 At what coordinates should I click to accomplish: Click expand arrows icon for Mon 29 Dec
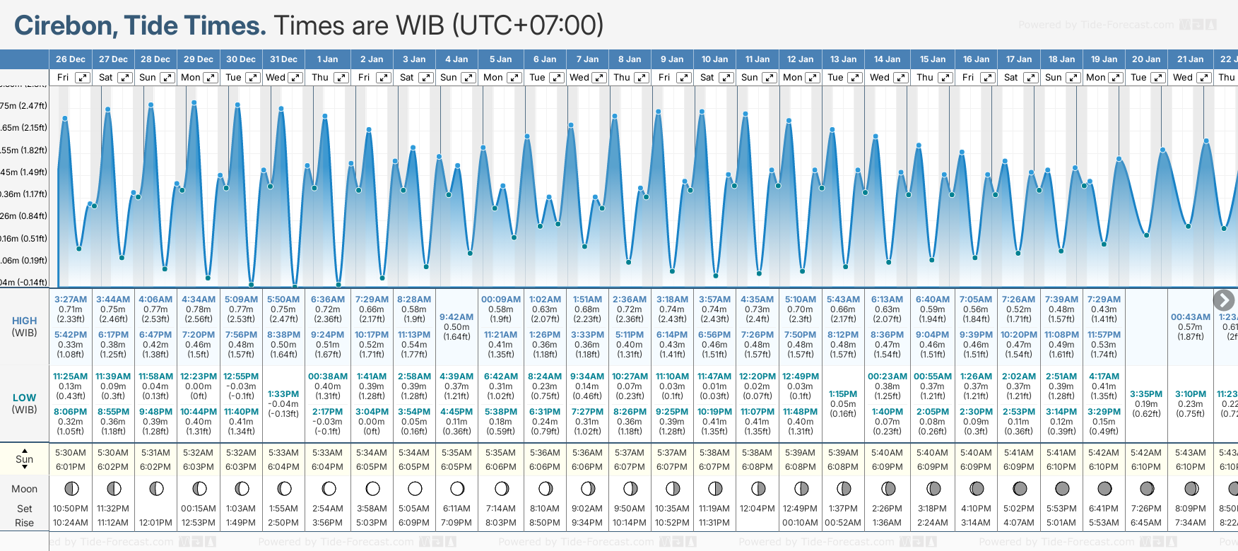tap(210, 78)
